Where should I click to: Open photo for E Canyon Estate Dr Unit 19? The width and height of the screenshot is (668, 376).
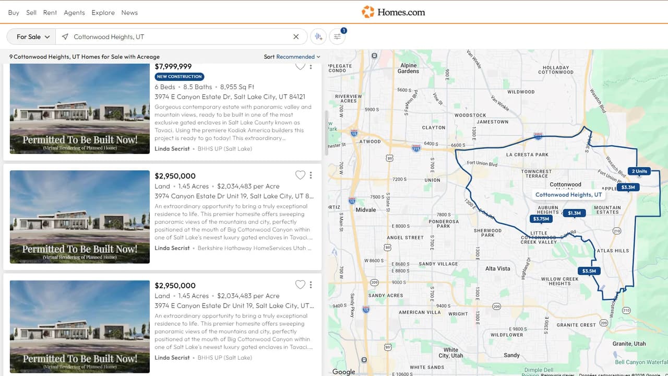[80, 326]
